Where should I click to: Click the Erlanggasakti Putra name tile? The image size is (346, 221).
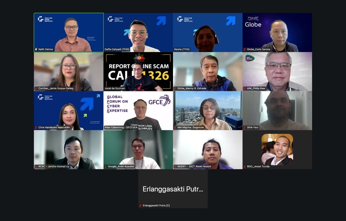point(173,189)
